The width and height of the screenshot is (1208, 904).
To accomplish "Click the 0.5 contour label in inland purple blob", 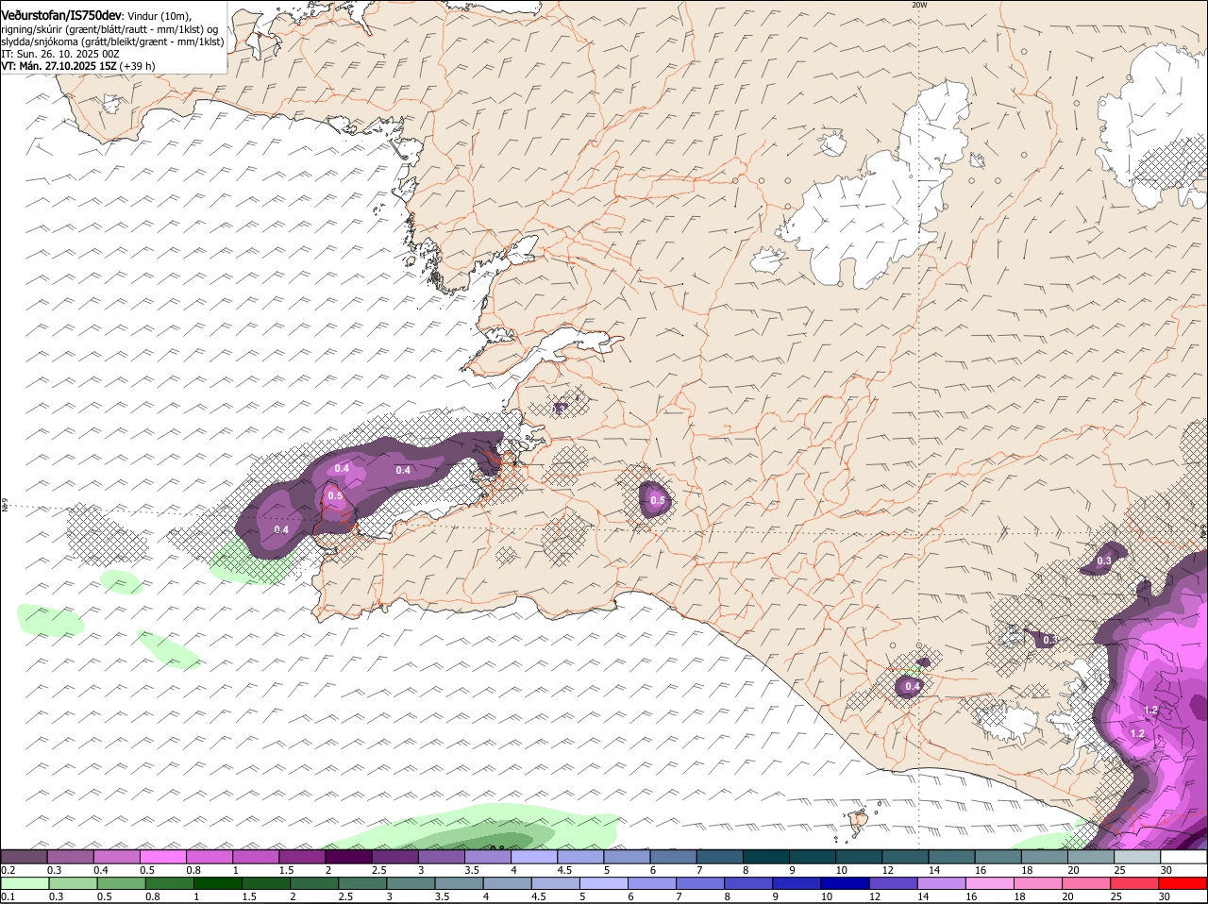I will click(x=658, y=500).
